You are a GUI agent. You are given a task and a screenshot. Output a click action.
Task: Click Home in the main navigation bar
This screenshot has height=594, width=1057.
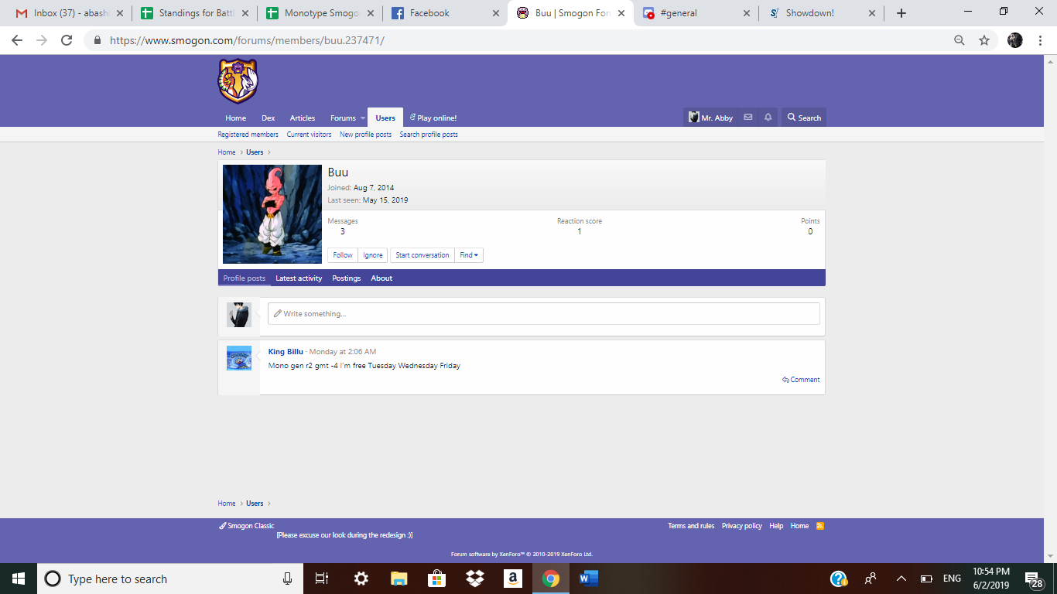coord(236,118)
